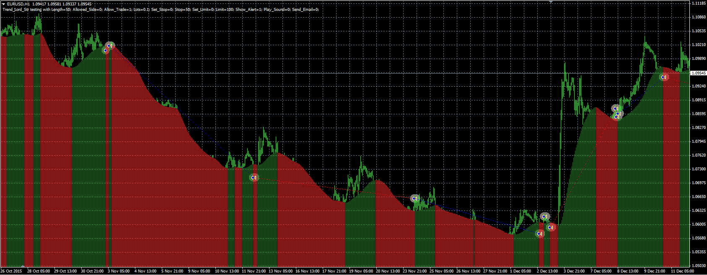This screenshot has width=707, height=275.
Task: Click the 1.06975 price scale label
Action: point(698,182)
